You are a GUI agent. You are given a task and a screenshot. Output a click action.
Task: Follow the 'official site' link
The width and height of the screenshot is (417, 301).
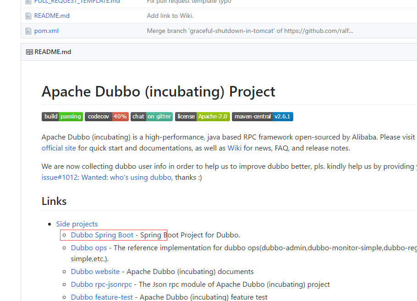click(59, 148)
